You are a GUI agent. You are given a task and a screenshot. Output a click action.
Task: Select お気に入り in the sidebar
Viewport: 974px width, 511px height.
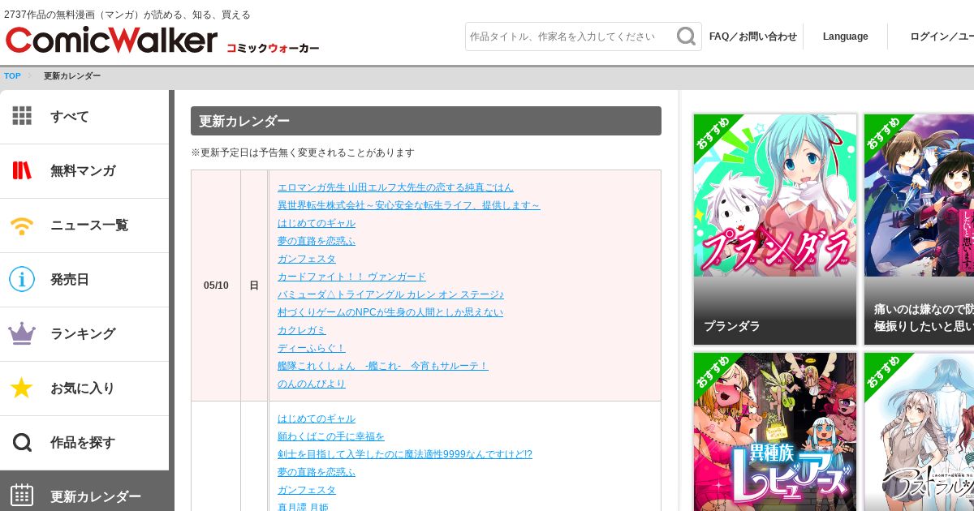tap(84, 389)
